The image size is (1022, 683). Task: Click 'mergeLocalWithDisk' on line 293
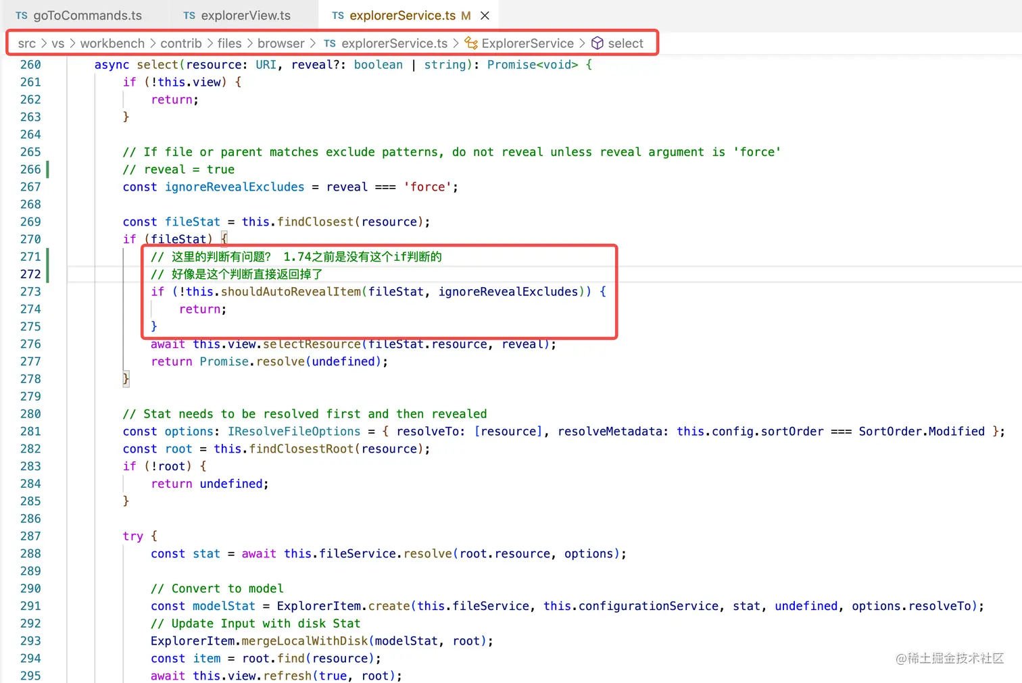coord(305,640)
